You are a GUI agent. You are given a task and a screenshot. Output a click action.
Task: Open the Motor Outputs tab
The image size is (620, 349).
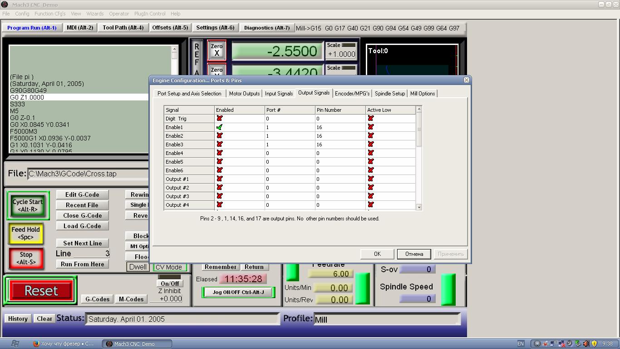[x=244, y=94]
